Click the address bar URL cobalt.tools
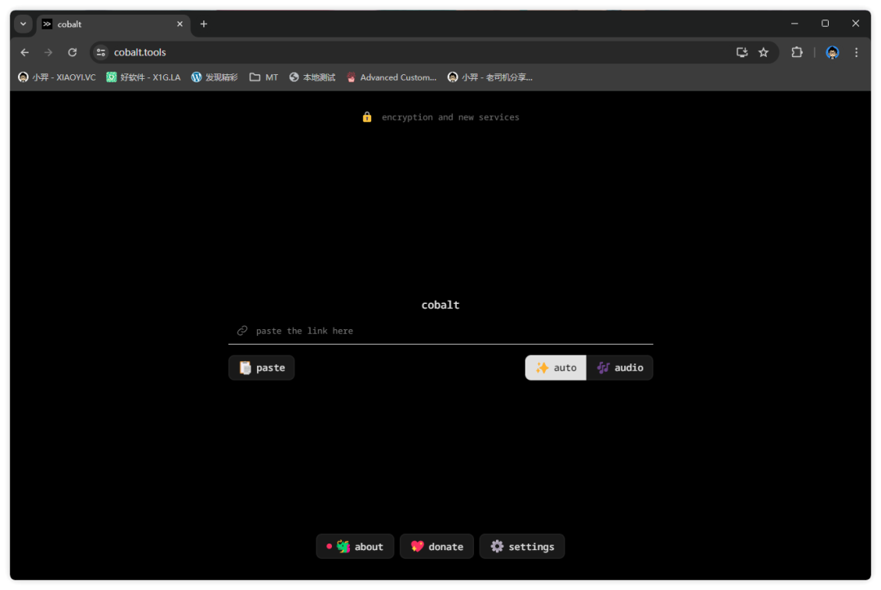881x590 pixels. pyautogui.click(x=140, y=52)
